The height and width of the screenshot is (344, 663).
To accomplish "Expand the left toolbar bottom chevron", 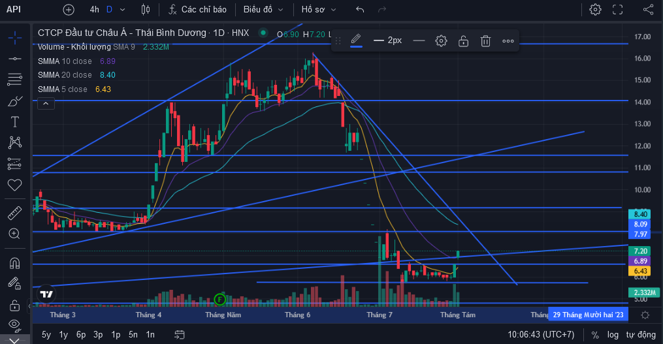I will point(15,340).
